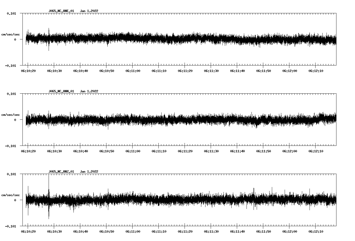Click the cm/sec/sec unit label of the HNE plot
The width and height of the screenshot is (355, 241).
10,34
